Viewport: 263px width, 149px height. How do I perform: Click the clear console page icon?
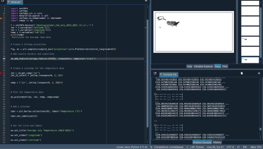[242, 73]
